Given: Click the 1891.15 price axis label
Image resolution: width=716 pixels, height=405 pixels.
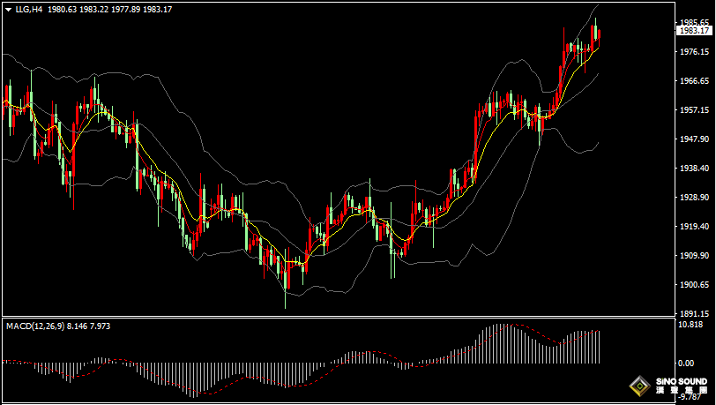Looking at the screenshot, I should 695,312.
